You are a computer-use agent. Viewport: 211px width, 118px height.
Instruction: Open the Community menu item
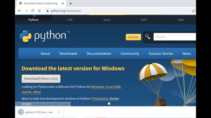click(130, 53)
